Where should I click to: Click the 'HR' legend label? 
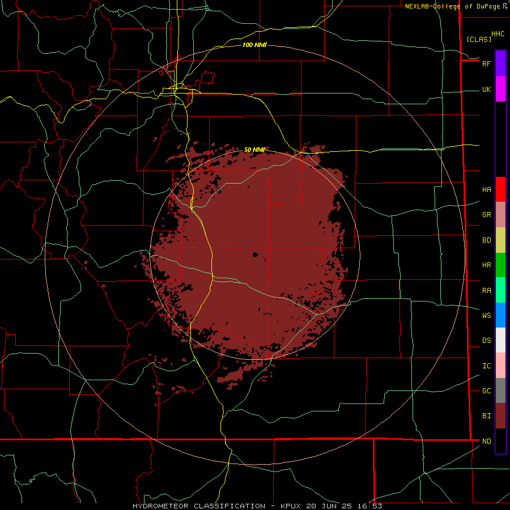click(486, 265)
